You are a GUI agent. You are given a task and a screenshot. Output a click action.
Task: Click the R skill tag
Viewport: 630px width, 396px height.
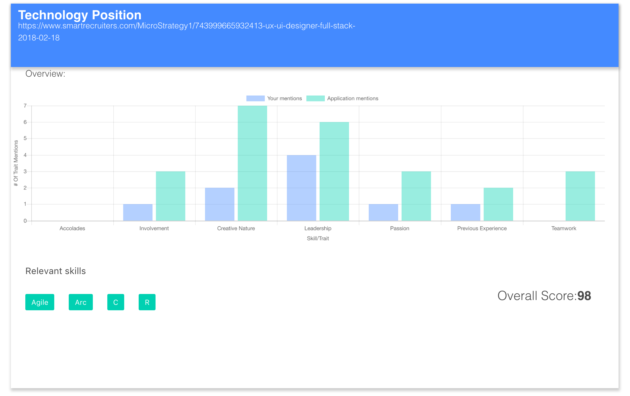147,302
